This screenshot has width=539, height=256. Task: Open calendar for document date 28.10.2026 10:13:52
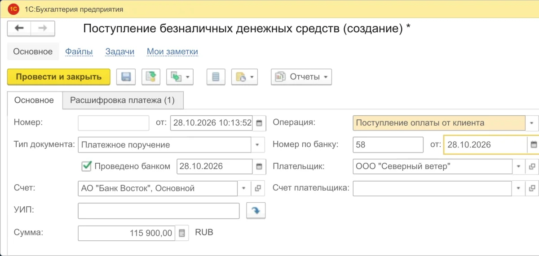259,122
